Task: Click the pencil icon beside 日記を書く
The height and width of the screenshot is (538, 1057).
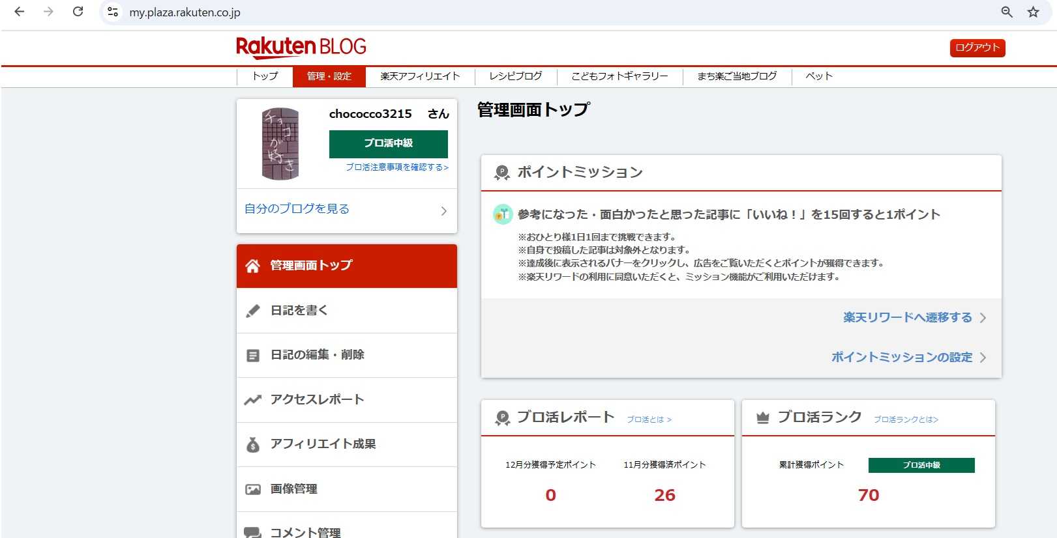Action: tap(252, 311)
